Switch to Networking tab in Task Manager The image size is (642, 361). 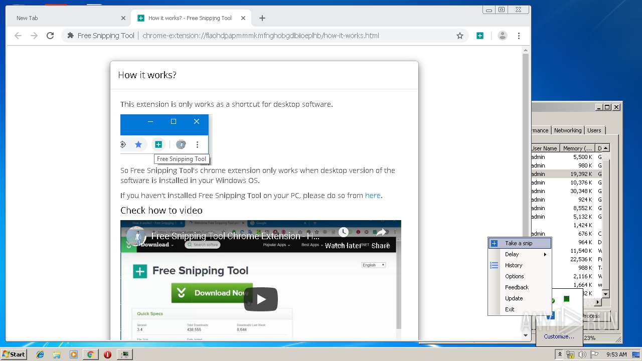tap(568, 130)
